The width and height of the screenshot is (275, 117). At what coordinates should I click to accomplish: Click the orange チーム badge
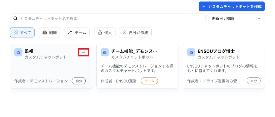(149, 81)
